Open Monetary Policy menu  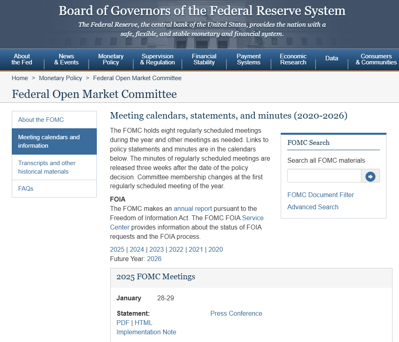pyautogui.click(x=111, y=59)
